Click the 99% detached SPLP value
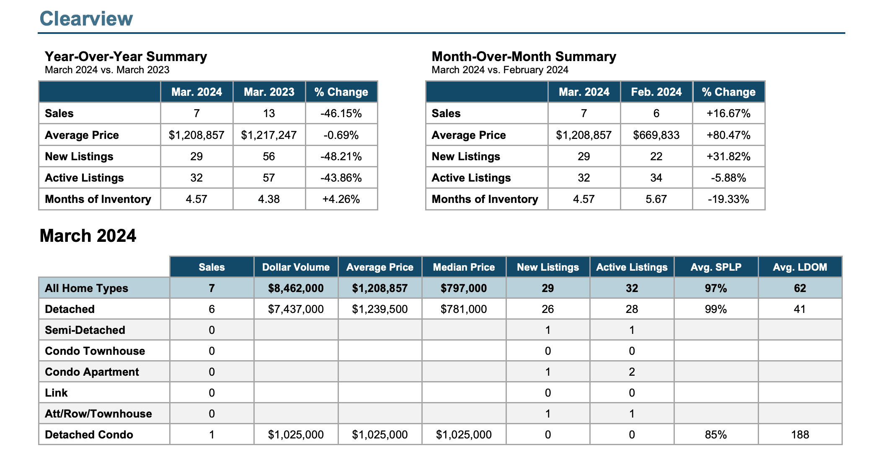 click(x=716, y=309)
